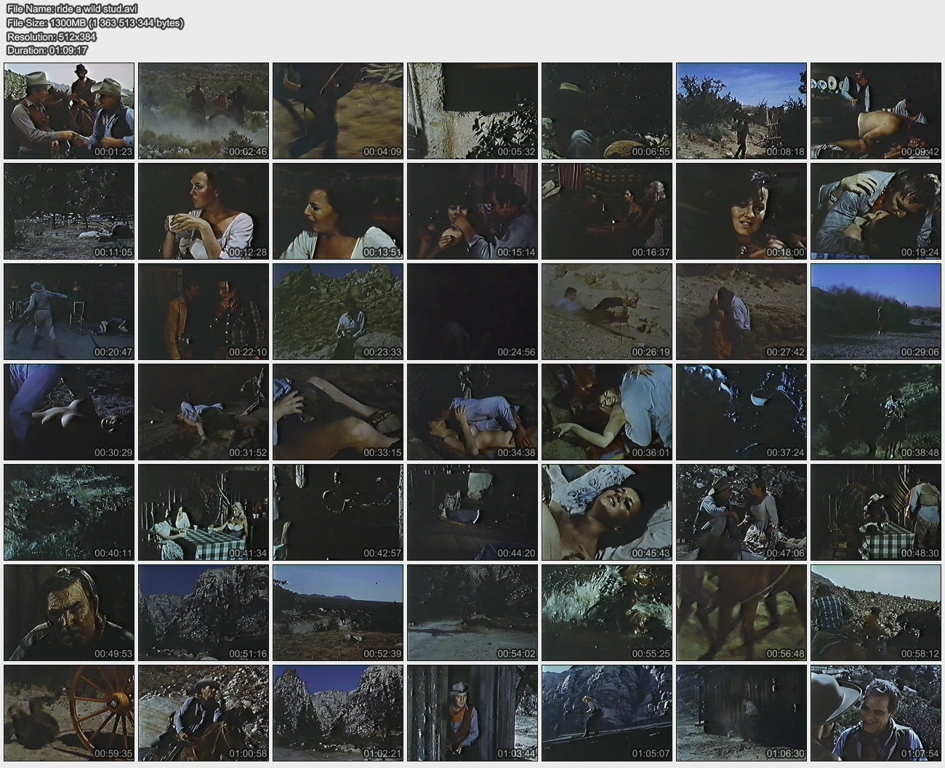Select the thumbnail at 00:16:37
Image resolution: width=945 pixels, height=768 pixels.
(607, 211)
